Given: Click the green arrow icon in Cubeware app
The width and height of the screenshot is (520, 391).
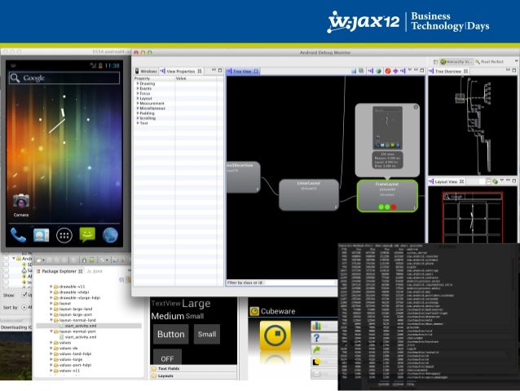Looking at the screenshot, I should point(317,350).
